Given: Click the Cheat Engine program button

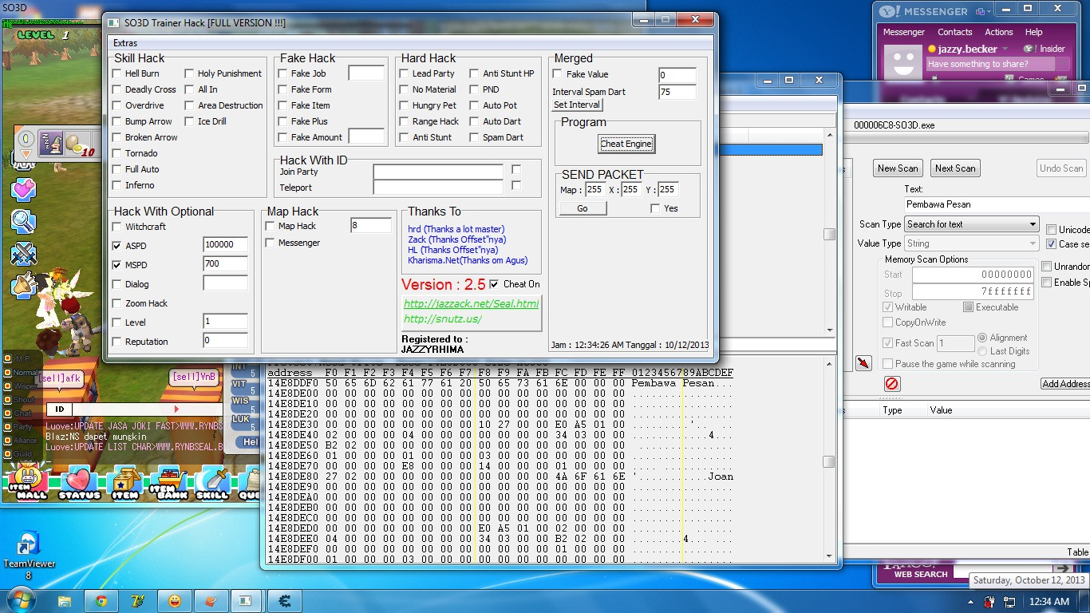Looking at the screenshot, I should click(x=626, y=144).
